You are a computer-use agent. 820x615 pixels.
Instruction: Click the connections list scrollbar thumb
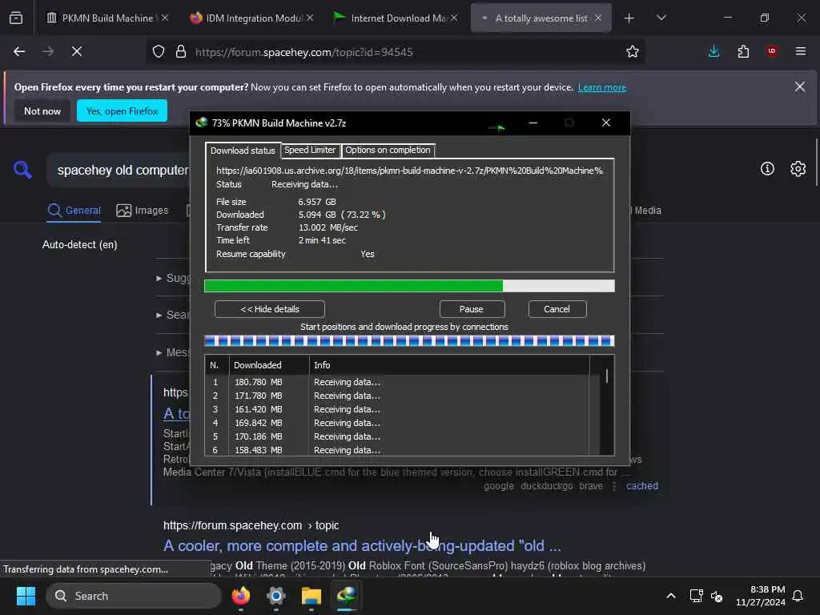coord(607,376)
